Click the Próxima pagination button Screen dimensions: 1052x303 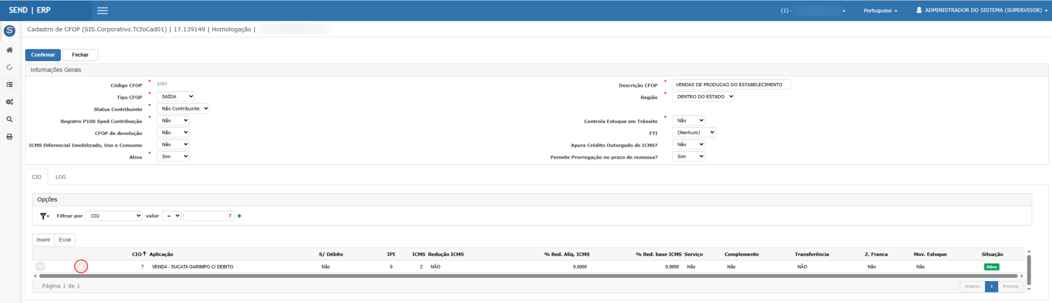pyautogui.click(x=1011, y=286)
